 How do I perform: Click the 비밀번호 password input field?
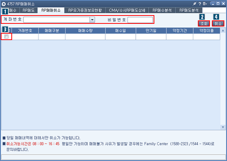(140, 20)
